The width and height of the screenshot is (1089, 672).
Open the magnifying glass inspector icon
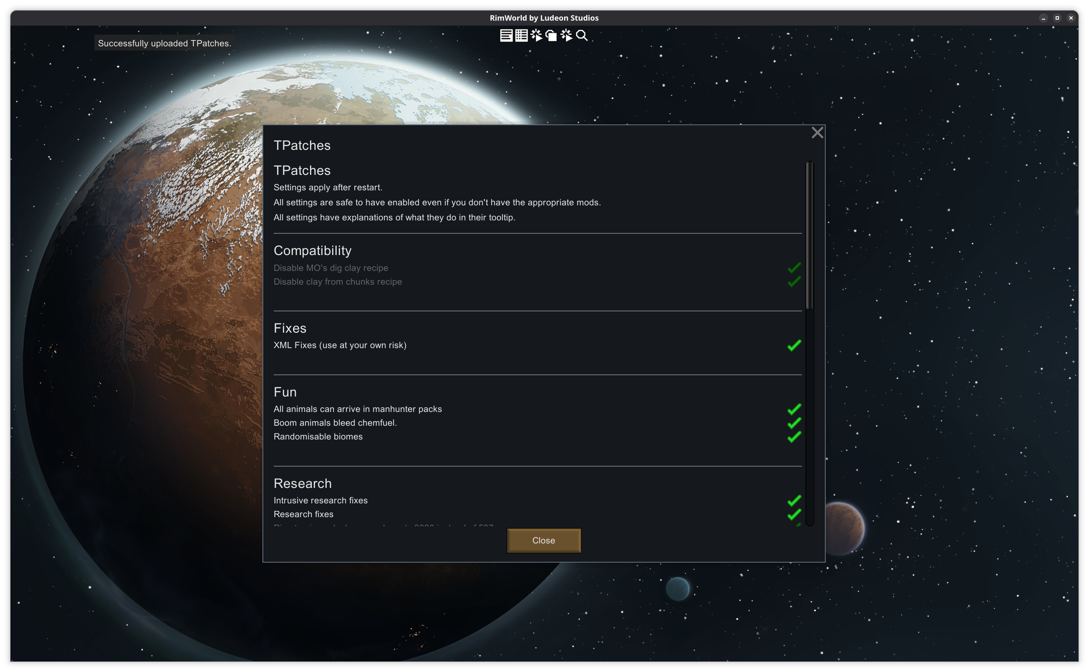[582, 35]
